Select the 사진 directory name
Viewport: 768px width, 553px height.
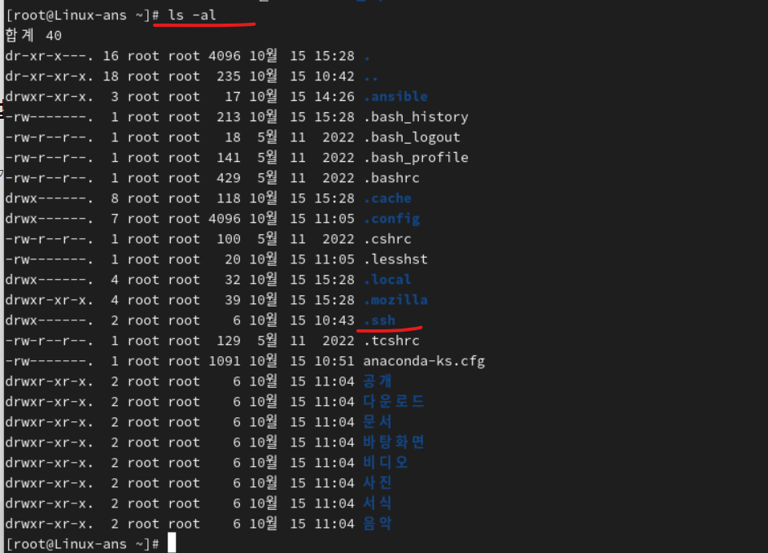tap(377, 483)
